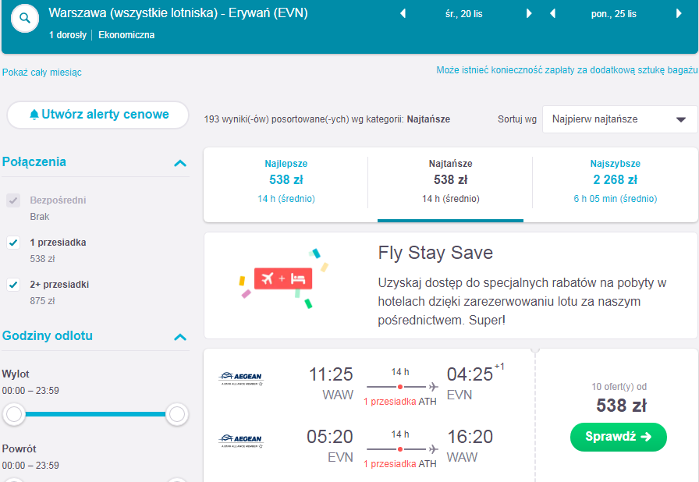Toggle the Bezpośredni checkbox
Screen dimensions: 699x482
13,200
